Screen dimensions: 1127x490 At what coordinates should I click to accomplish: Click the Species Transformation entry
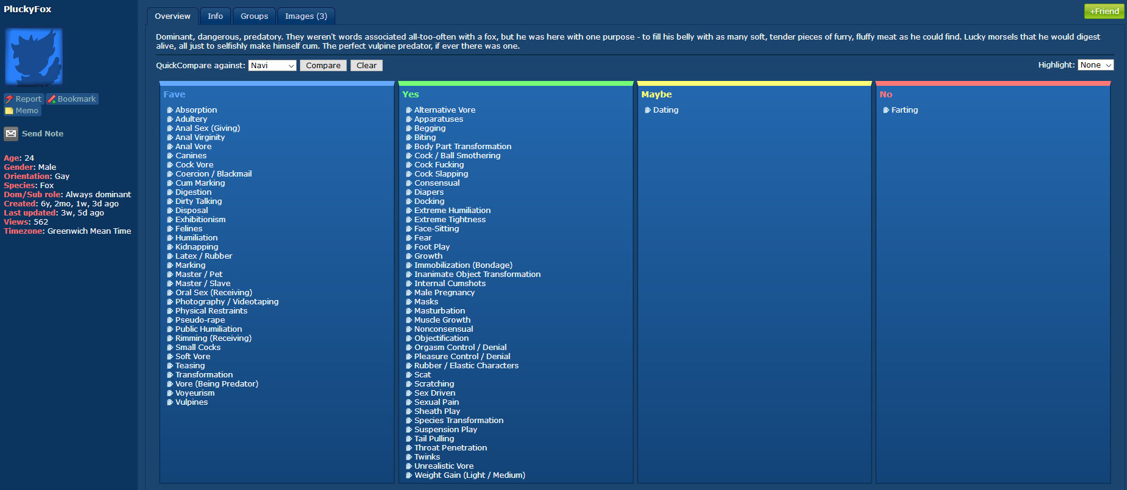pos(459,421)
